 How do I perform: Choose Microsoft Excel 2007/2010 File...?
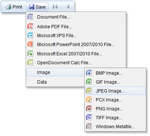(69, 54)
